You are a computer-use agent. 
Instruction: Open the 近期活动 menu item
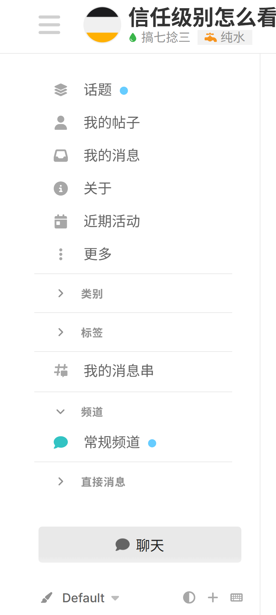coord(133,221)
